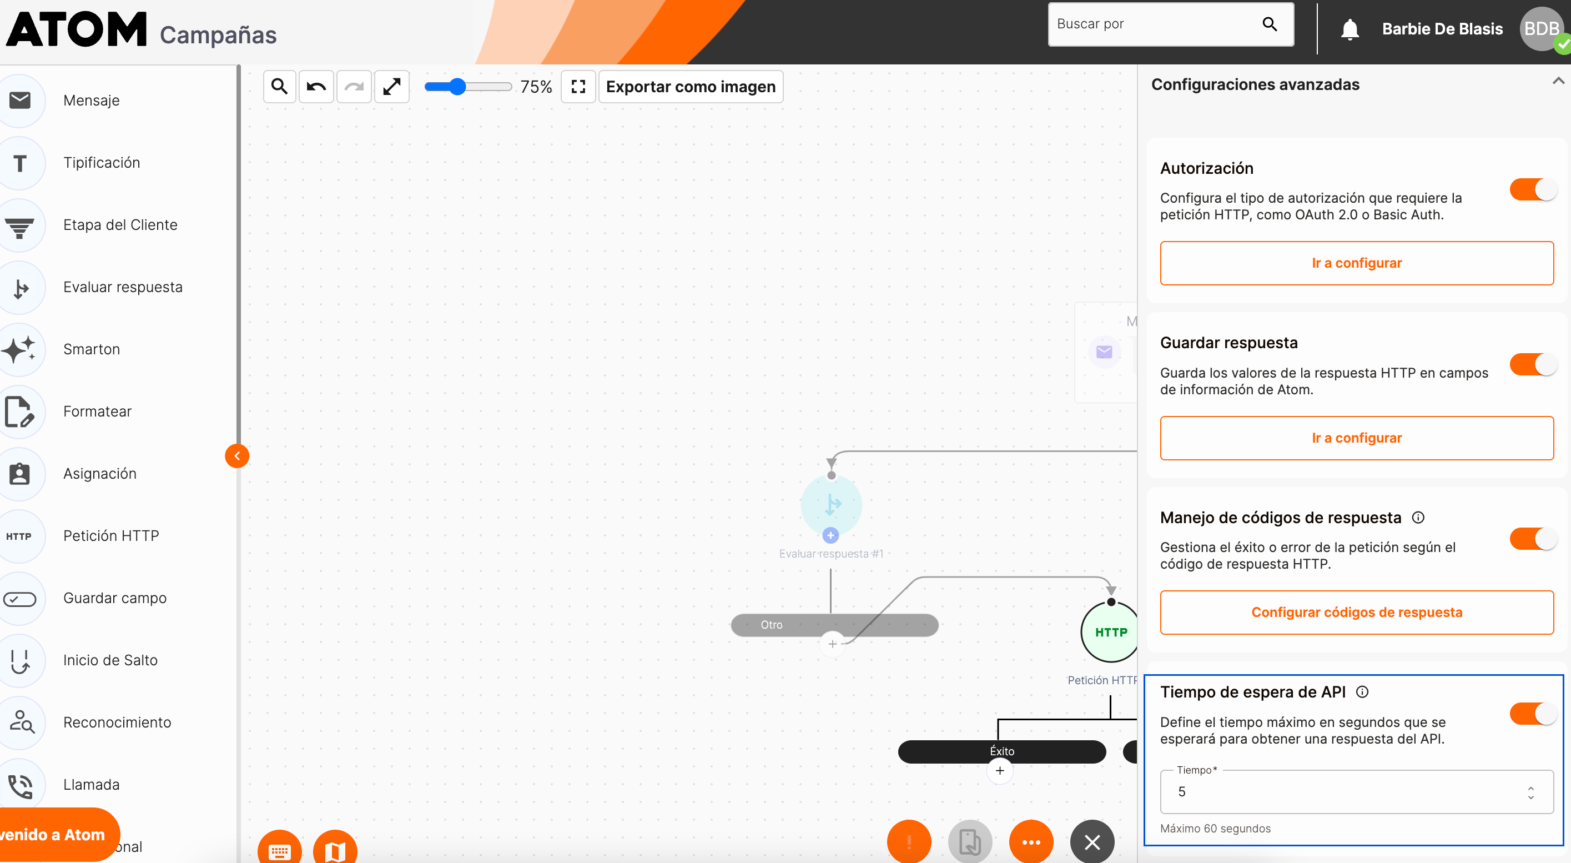The height and width of the screenshot is (863, 1571).
Task: Open the three-dots more options button
Action: 1031,842
